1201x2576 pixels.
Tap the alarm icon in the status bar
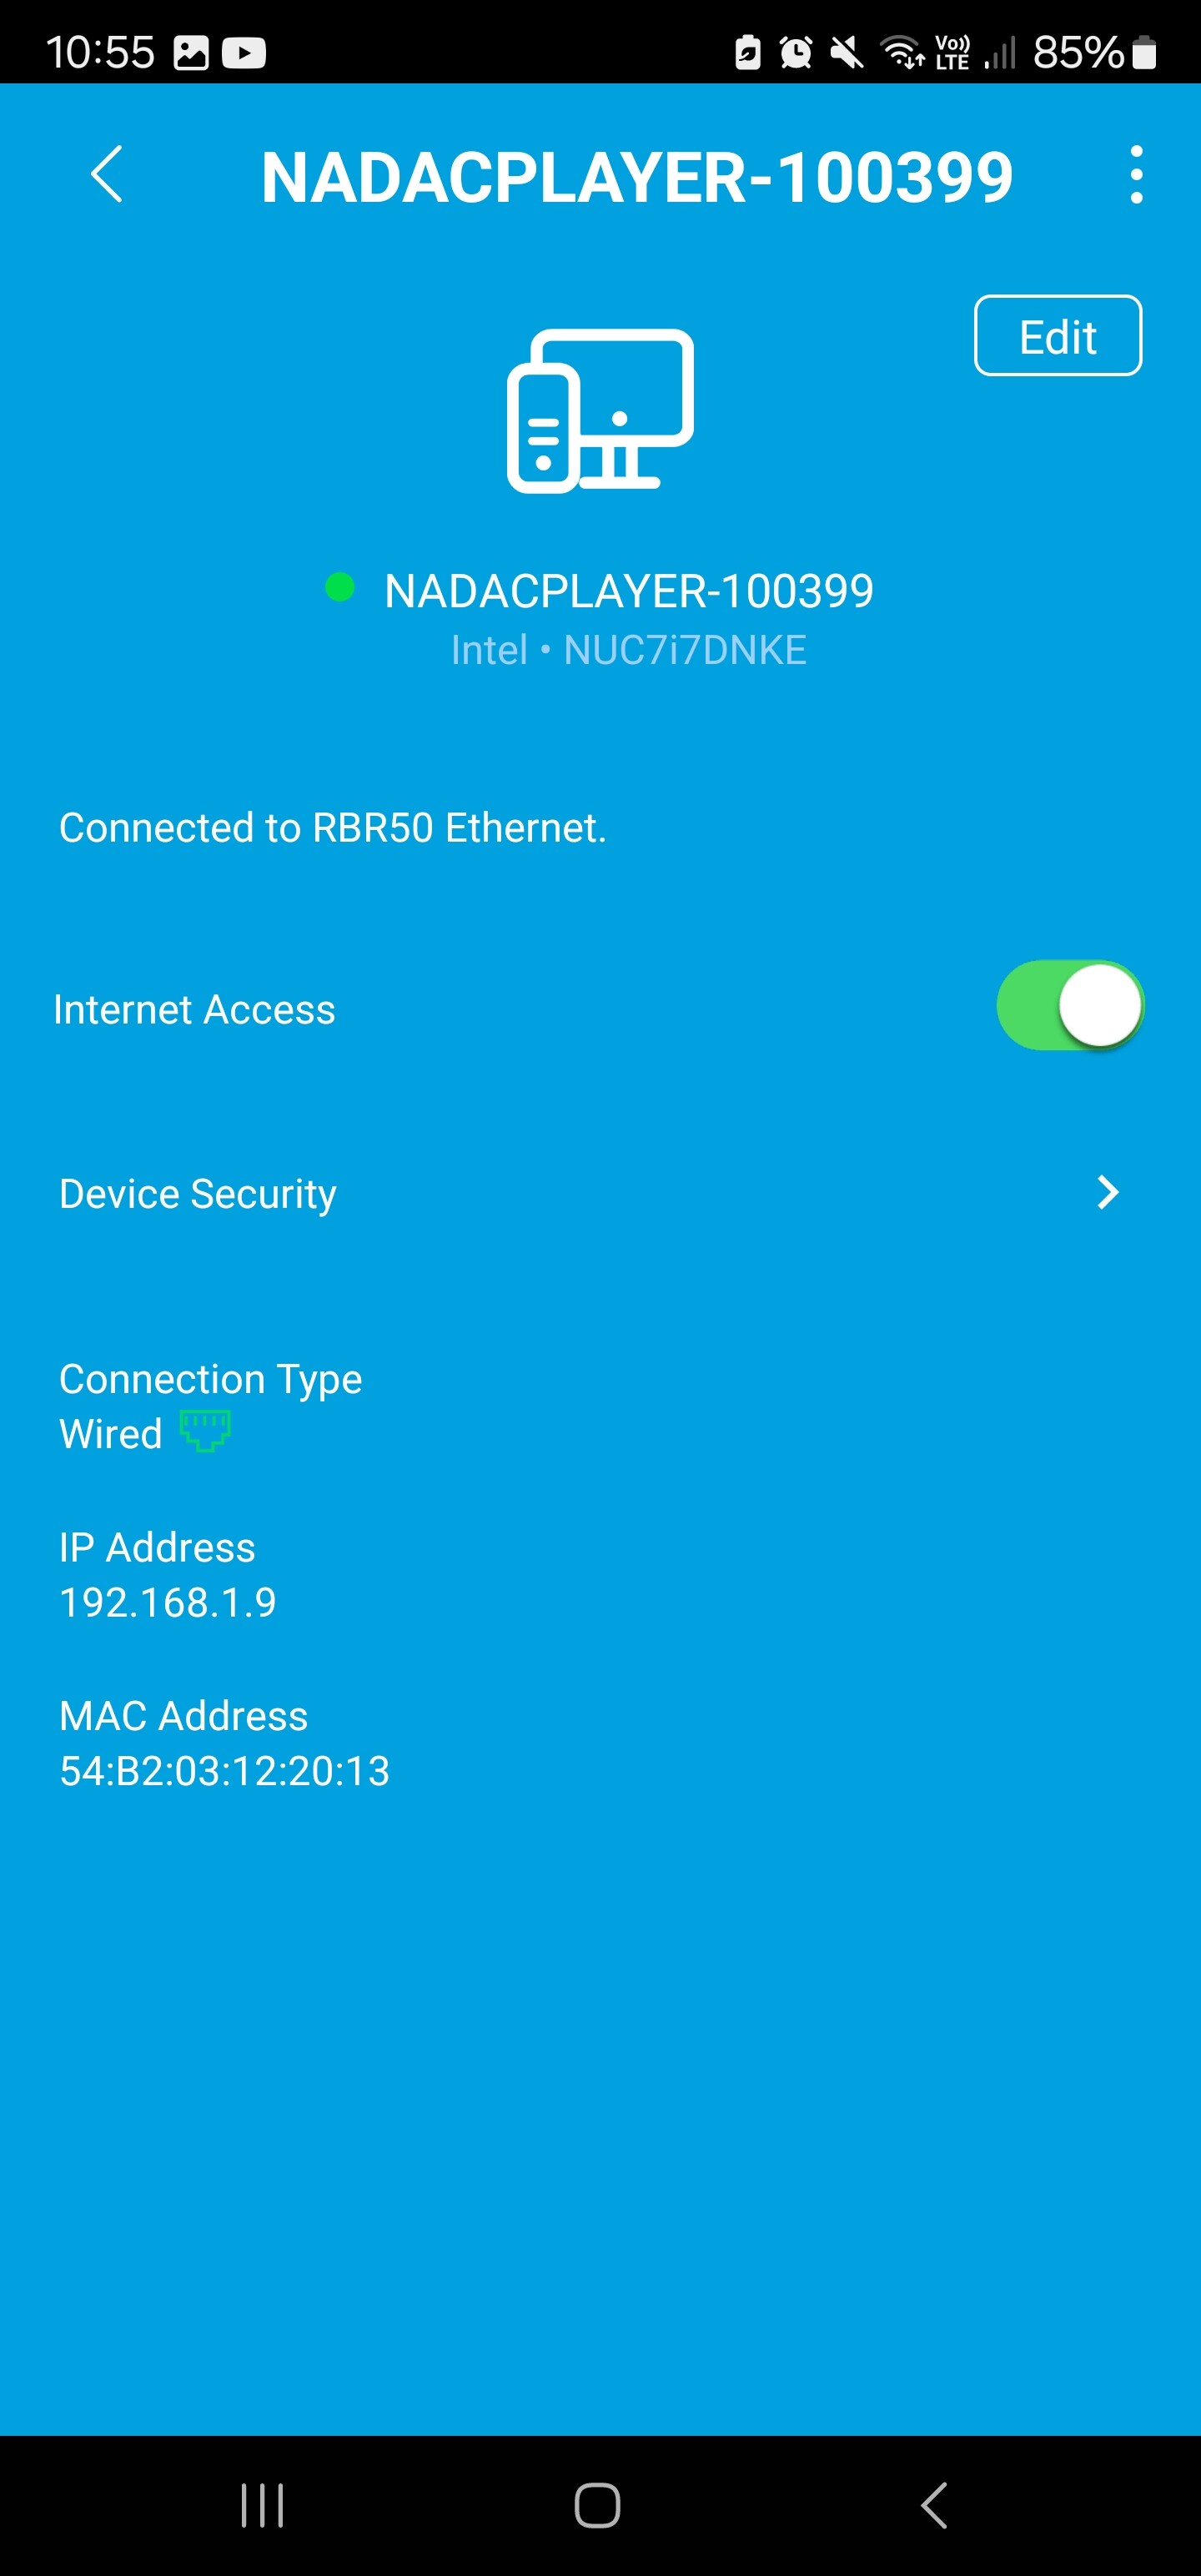(796, 52)
